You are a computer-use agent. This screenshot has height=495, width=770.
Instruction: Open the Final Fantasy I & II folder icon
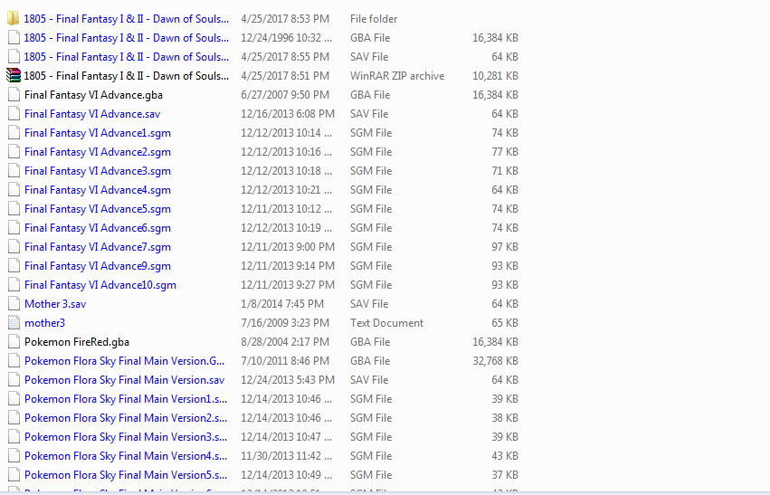pyautogui.click(x=14, y=19)
